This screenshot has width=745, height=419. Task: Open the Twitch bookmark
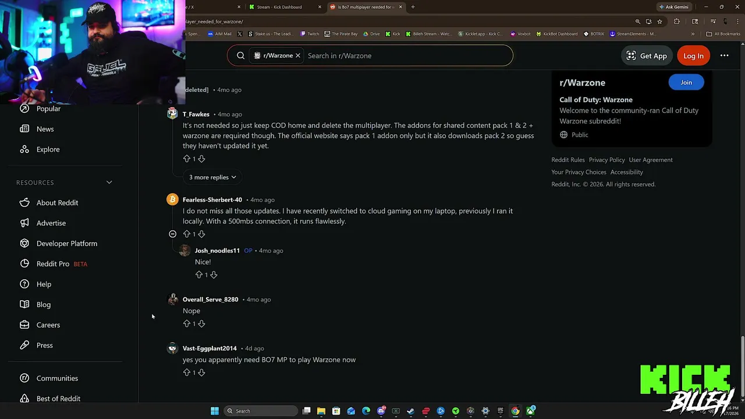pos(310,34)
